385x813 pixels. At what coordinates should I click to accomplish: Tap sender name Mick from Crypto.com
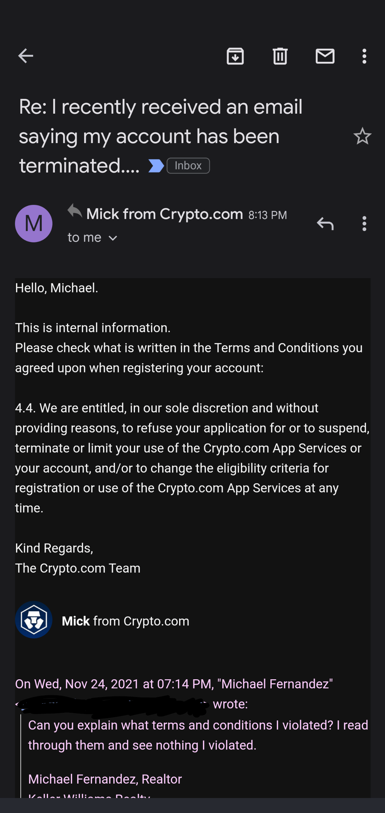(164, 214)
